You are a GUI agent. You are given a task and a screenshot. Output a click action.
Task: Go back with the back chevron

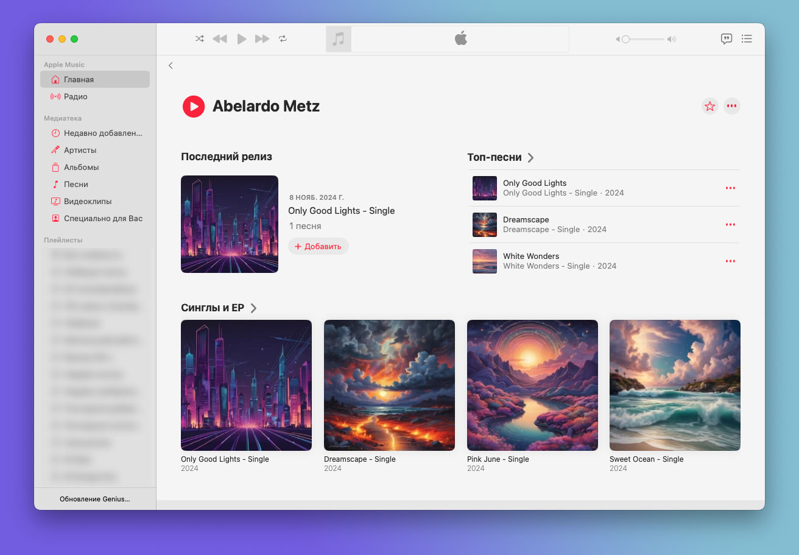(171, 65)
